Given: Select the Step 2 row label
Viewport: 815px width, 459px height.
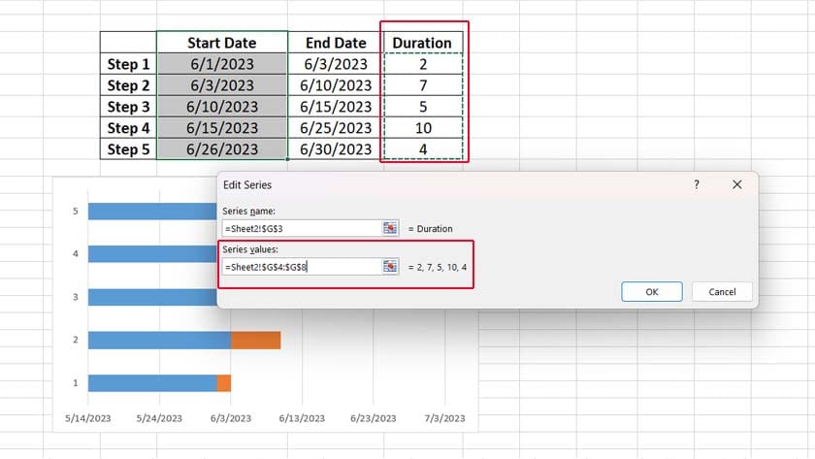Looking at the screenshot, I should (x=128, y=85).
